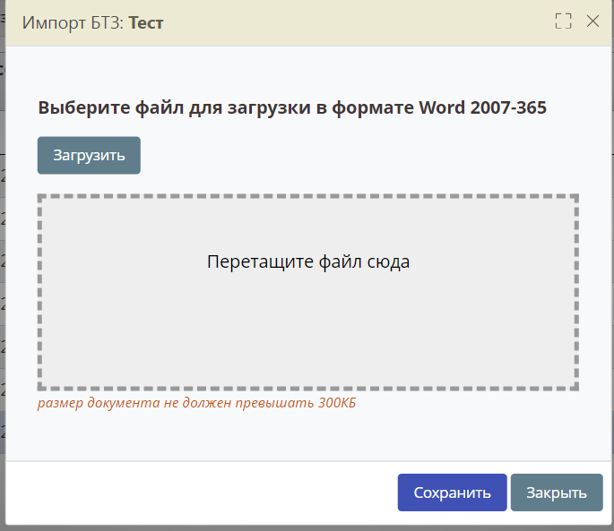Screen dimensions: 614x531
Task: Click the bold 'Тест' name in header
Action: point(146,22)
